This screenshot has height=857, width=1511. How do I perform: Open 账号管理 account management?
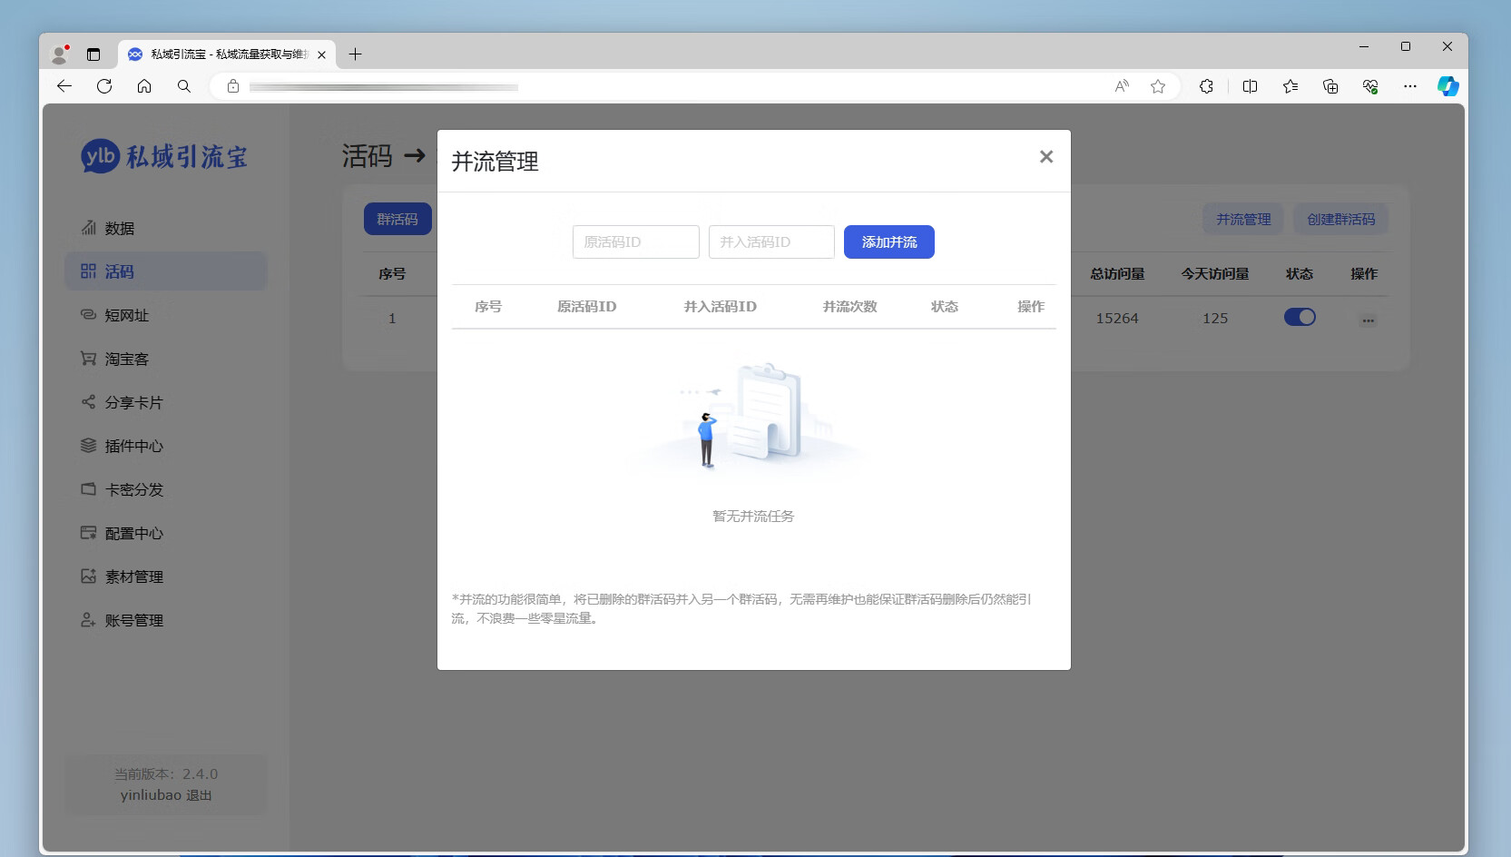(133, 620)
